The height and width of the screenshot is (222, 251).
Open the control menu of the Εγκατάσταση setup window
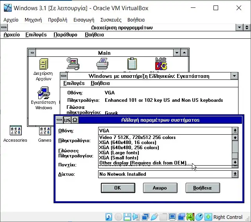[x=64, y=76]
